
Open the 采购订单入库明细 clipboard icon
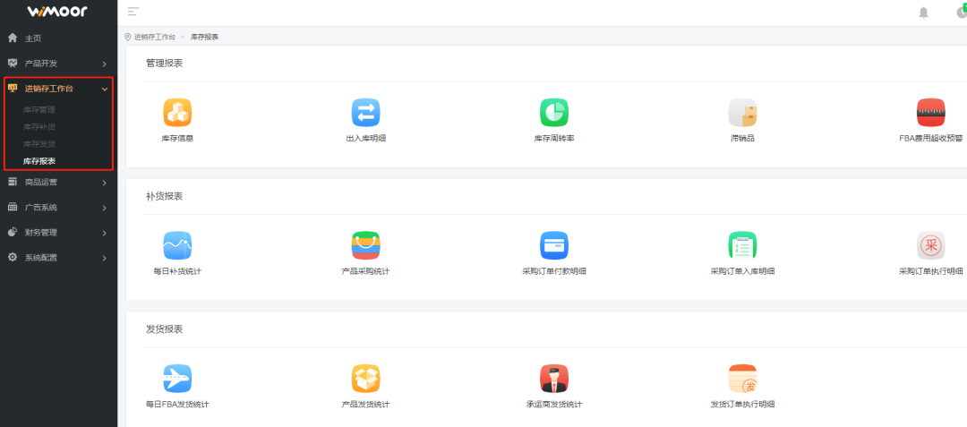click(x=742, y=246)
